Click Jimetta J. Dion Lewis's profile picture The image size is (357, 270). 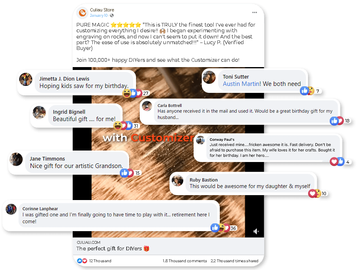click(26, 79)
